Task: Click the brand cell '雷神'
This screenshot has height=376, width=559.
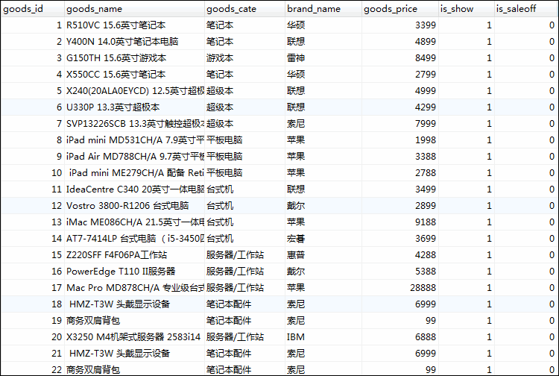Action: (323, 58)
